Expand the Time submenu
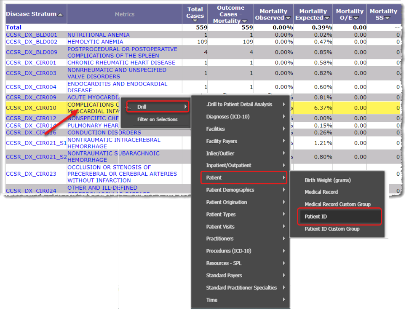The width and height of the screenshot is (409, 314). [211, 300]
